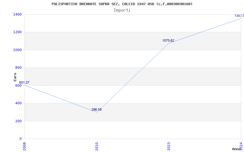
Task: Click the 0 y-axis tick label
Action: (x=20, y=139)
